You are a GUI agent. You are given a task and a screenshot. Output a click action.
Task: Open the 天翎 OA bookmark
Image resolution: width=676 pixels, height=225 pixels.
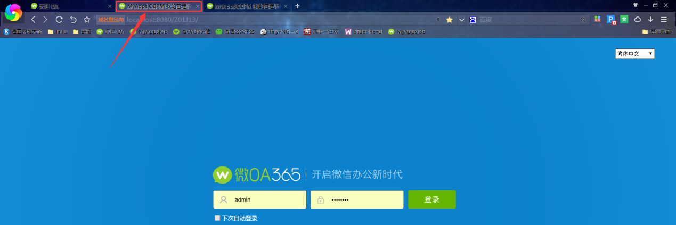click(x=110, y=31)
